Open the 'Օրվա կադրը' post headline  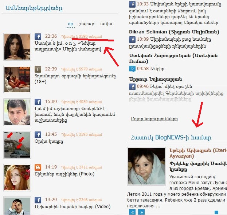tap(49, 141)
